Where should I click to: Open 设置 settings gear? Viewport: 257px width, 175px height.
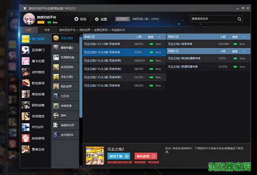pyautogui.click(x=97, y=19)
